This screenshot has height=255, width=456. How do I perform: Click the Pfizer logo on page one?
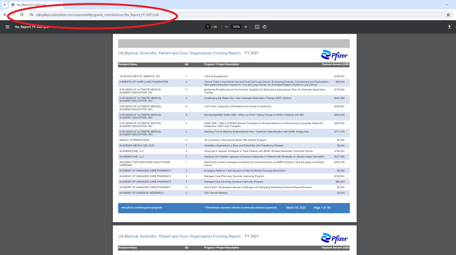pos(334,55)
